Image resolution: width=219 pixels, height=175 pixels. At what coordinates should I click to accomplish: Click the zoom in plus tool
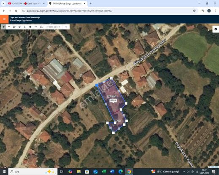click(4, 27)
